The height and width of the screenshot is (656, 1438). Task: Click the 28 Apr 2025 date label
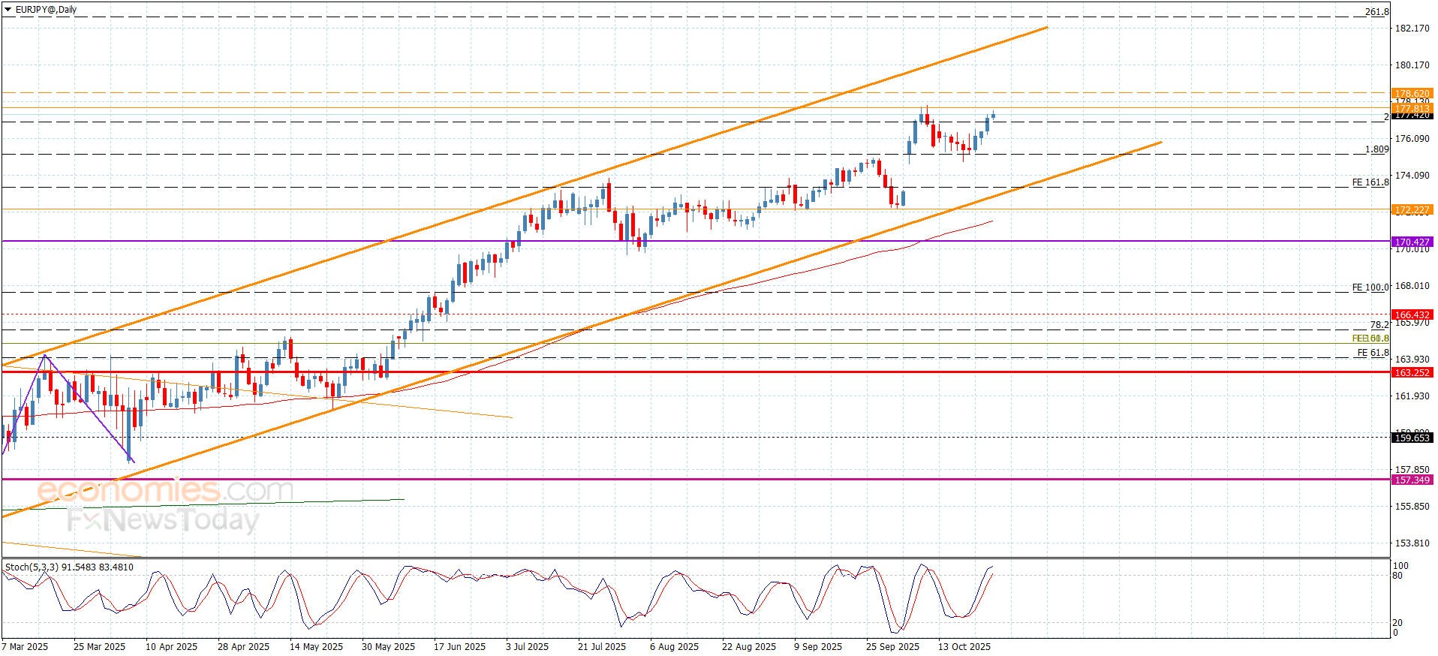click(x=243, y=647)
